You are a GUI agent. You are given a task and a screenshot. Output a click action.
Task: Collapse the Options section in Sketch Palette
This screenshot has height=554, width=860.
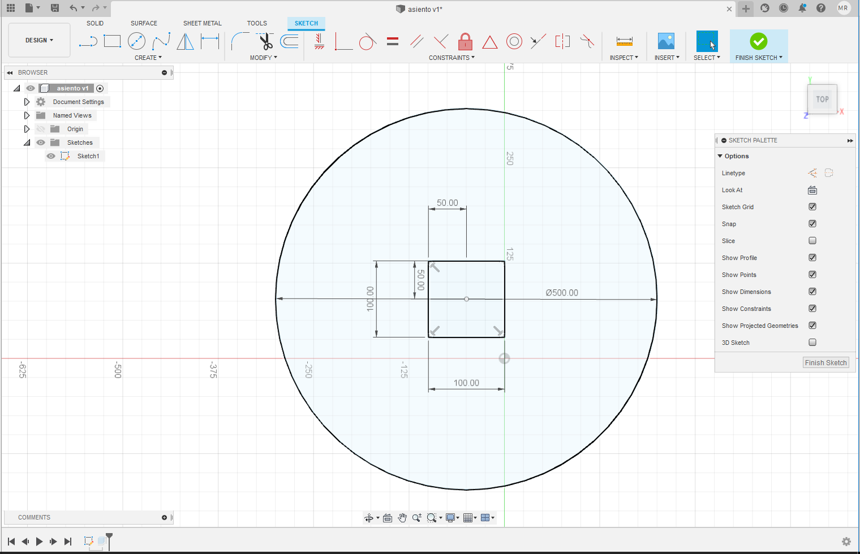click(x=720, y=156)
